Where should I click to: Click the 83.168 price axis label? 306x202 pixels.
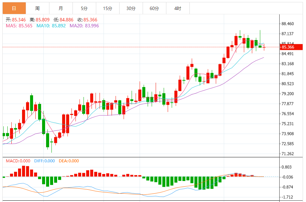point(288,64)
